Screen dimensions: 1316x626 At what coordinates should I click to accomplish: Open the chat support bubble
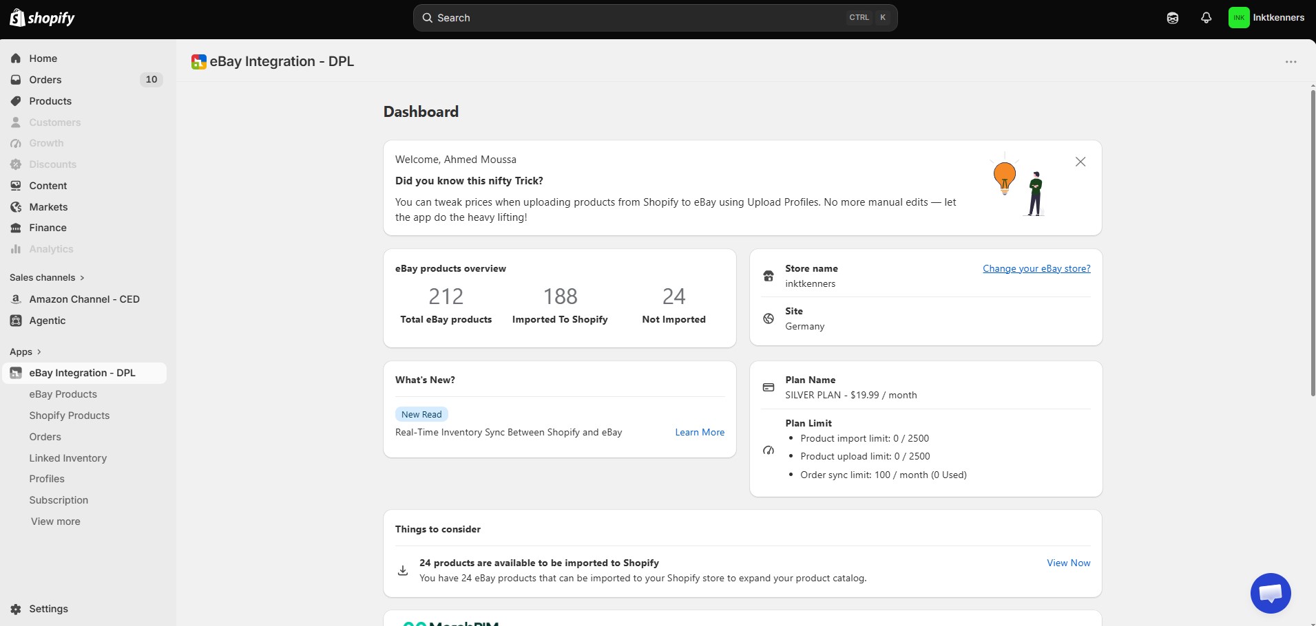[x=1271, y=593]
